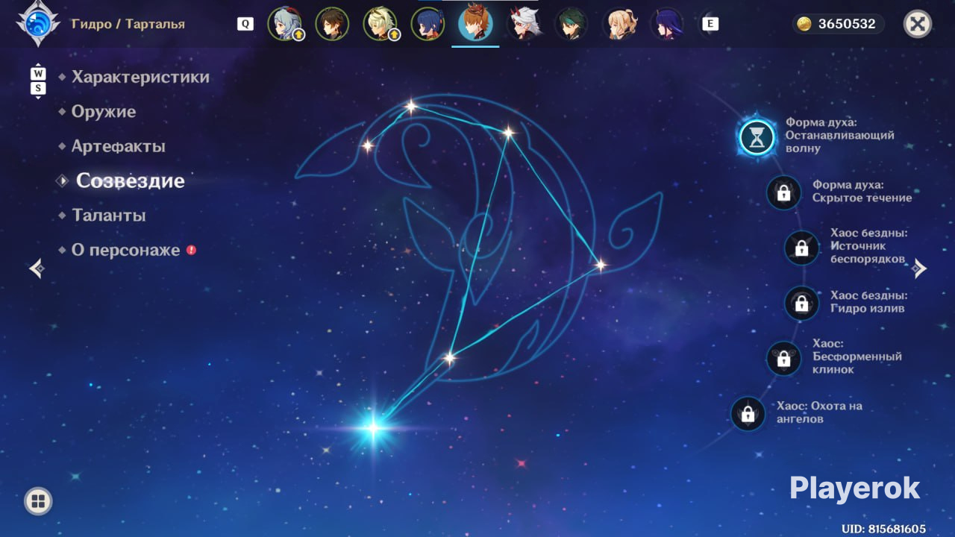Click the 'Хаос: Бесформенный клинок' label
955x537 pixels.
click(857, 357)
